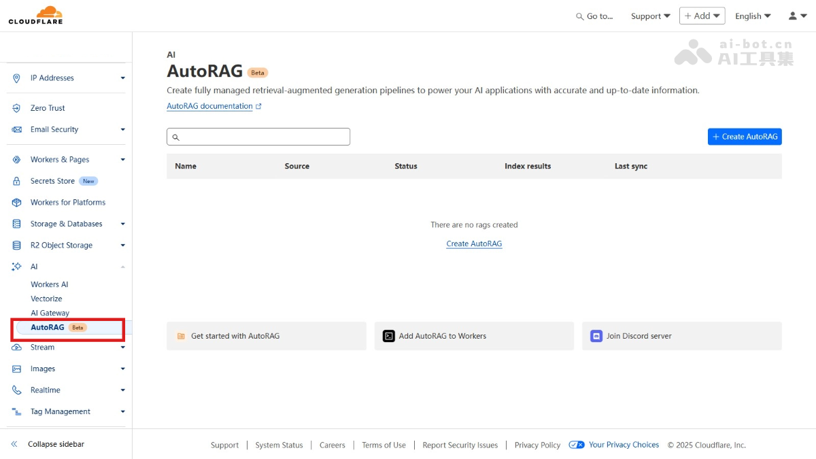
Task: Click the AI sparkle icon in sidebar
Action: 16,266
